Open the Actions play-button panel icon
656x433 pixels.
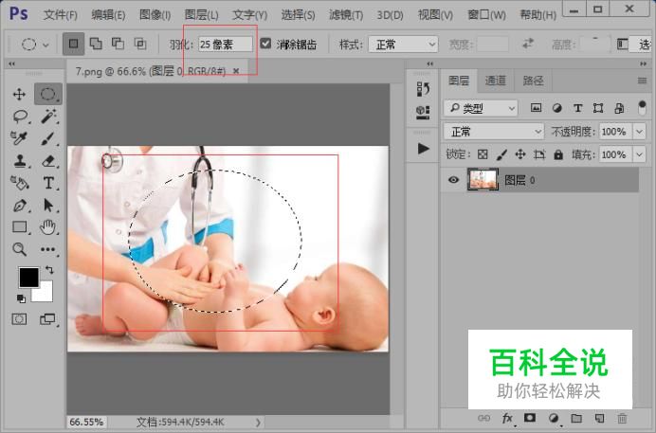(x=424, y=149)
